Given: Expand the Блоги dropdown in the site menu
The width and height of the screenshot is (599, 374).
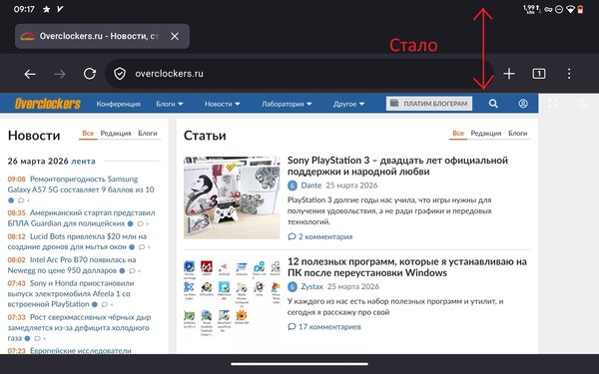Looking at the screenshot, I should (170, 104).
